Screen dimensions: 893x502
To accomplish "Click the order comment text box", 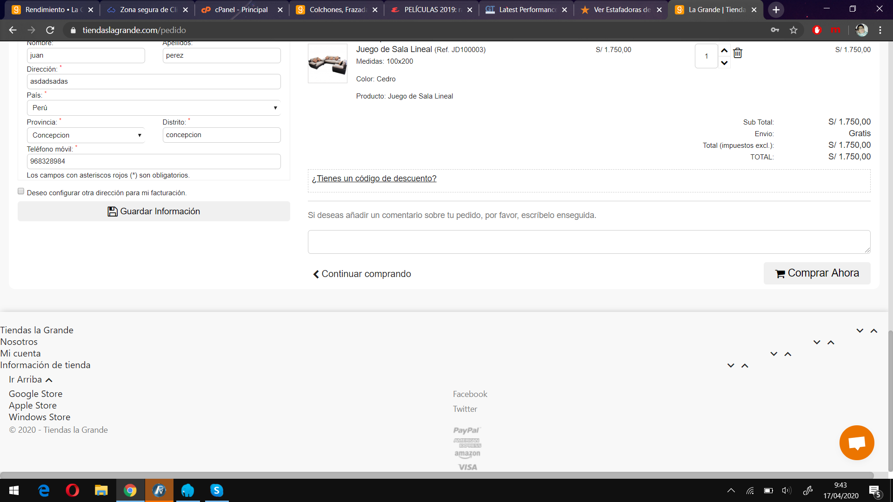I will (589, 242).
